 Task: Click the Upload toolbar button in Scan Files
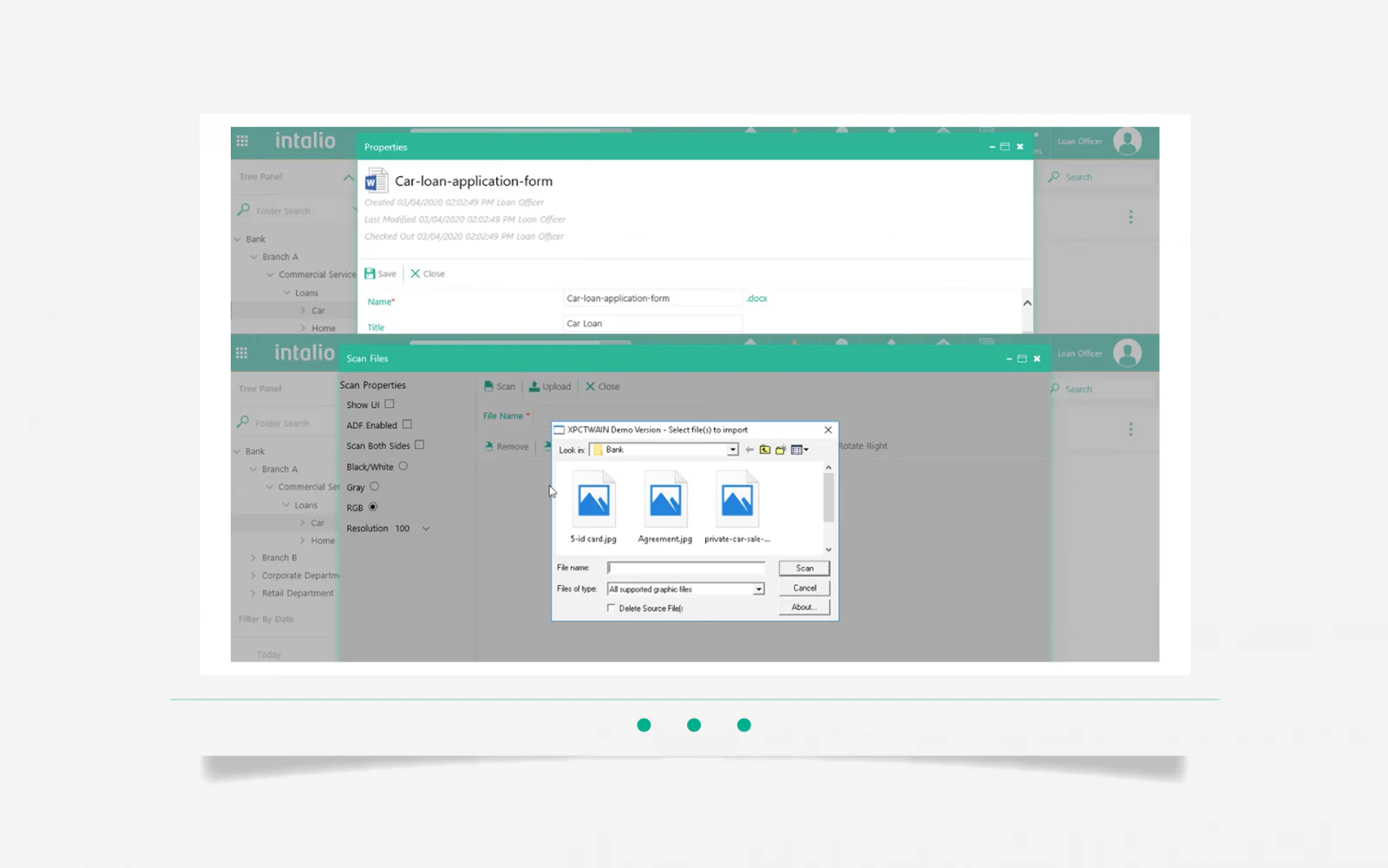point(550,386)
